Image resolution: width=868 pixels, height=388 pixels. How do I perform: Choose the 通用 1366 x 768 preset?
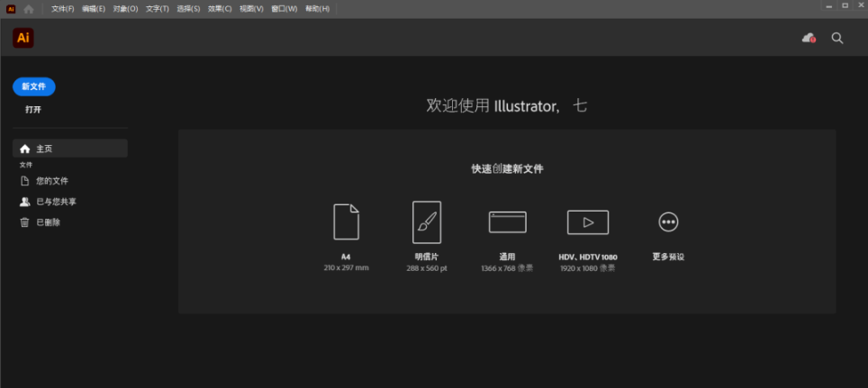[x=507, y=222]
